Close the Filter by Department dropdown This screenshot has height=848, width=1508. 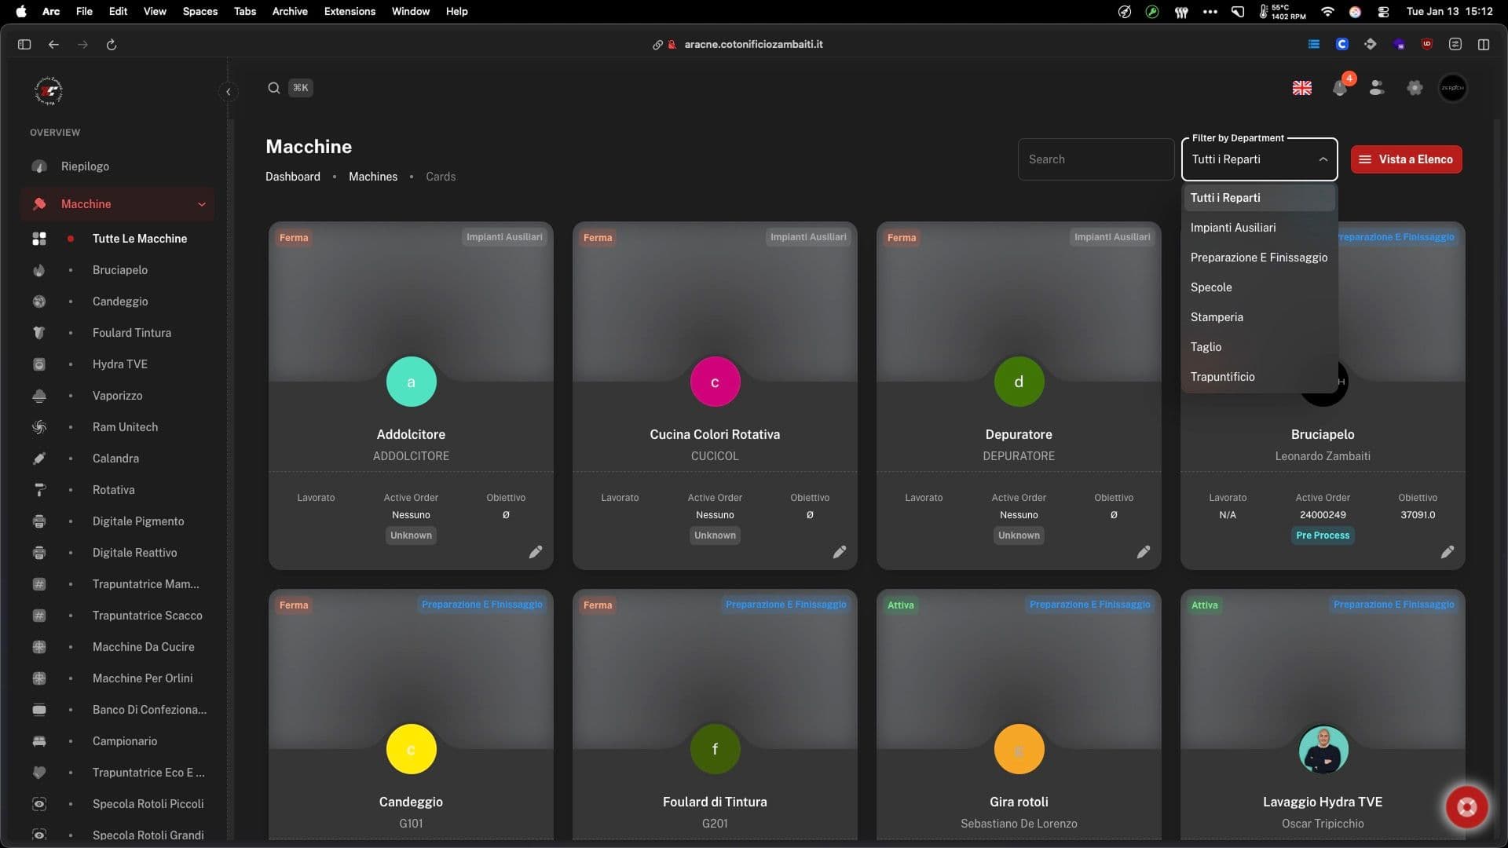1323,159
